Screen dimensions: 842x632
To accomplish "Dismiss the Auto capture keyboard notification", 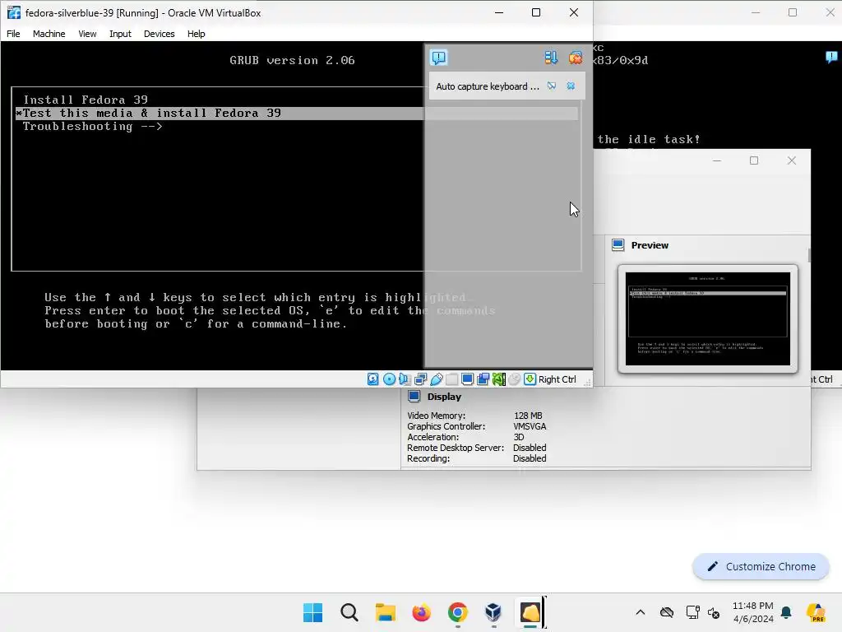I will 571,86.
